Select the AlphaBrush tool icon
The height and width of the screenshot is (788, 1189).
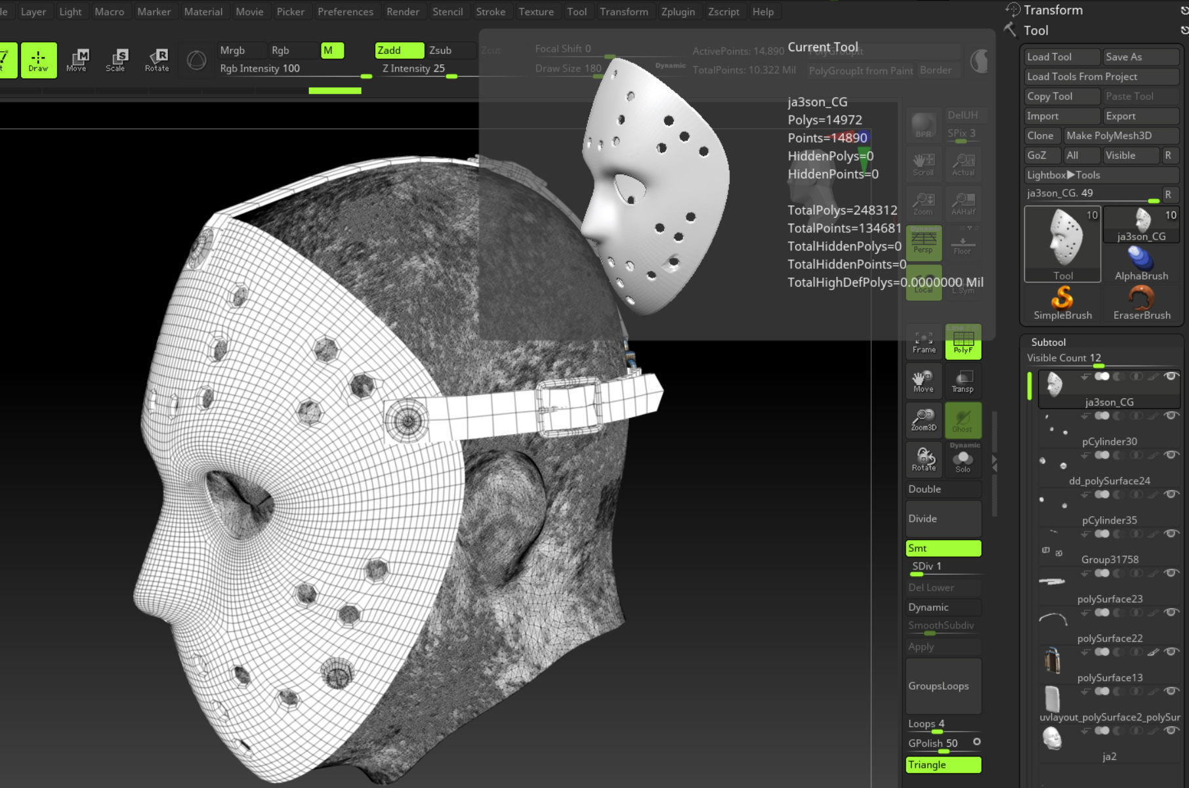pos(1142,263)
